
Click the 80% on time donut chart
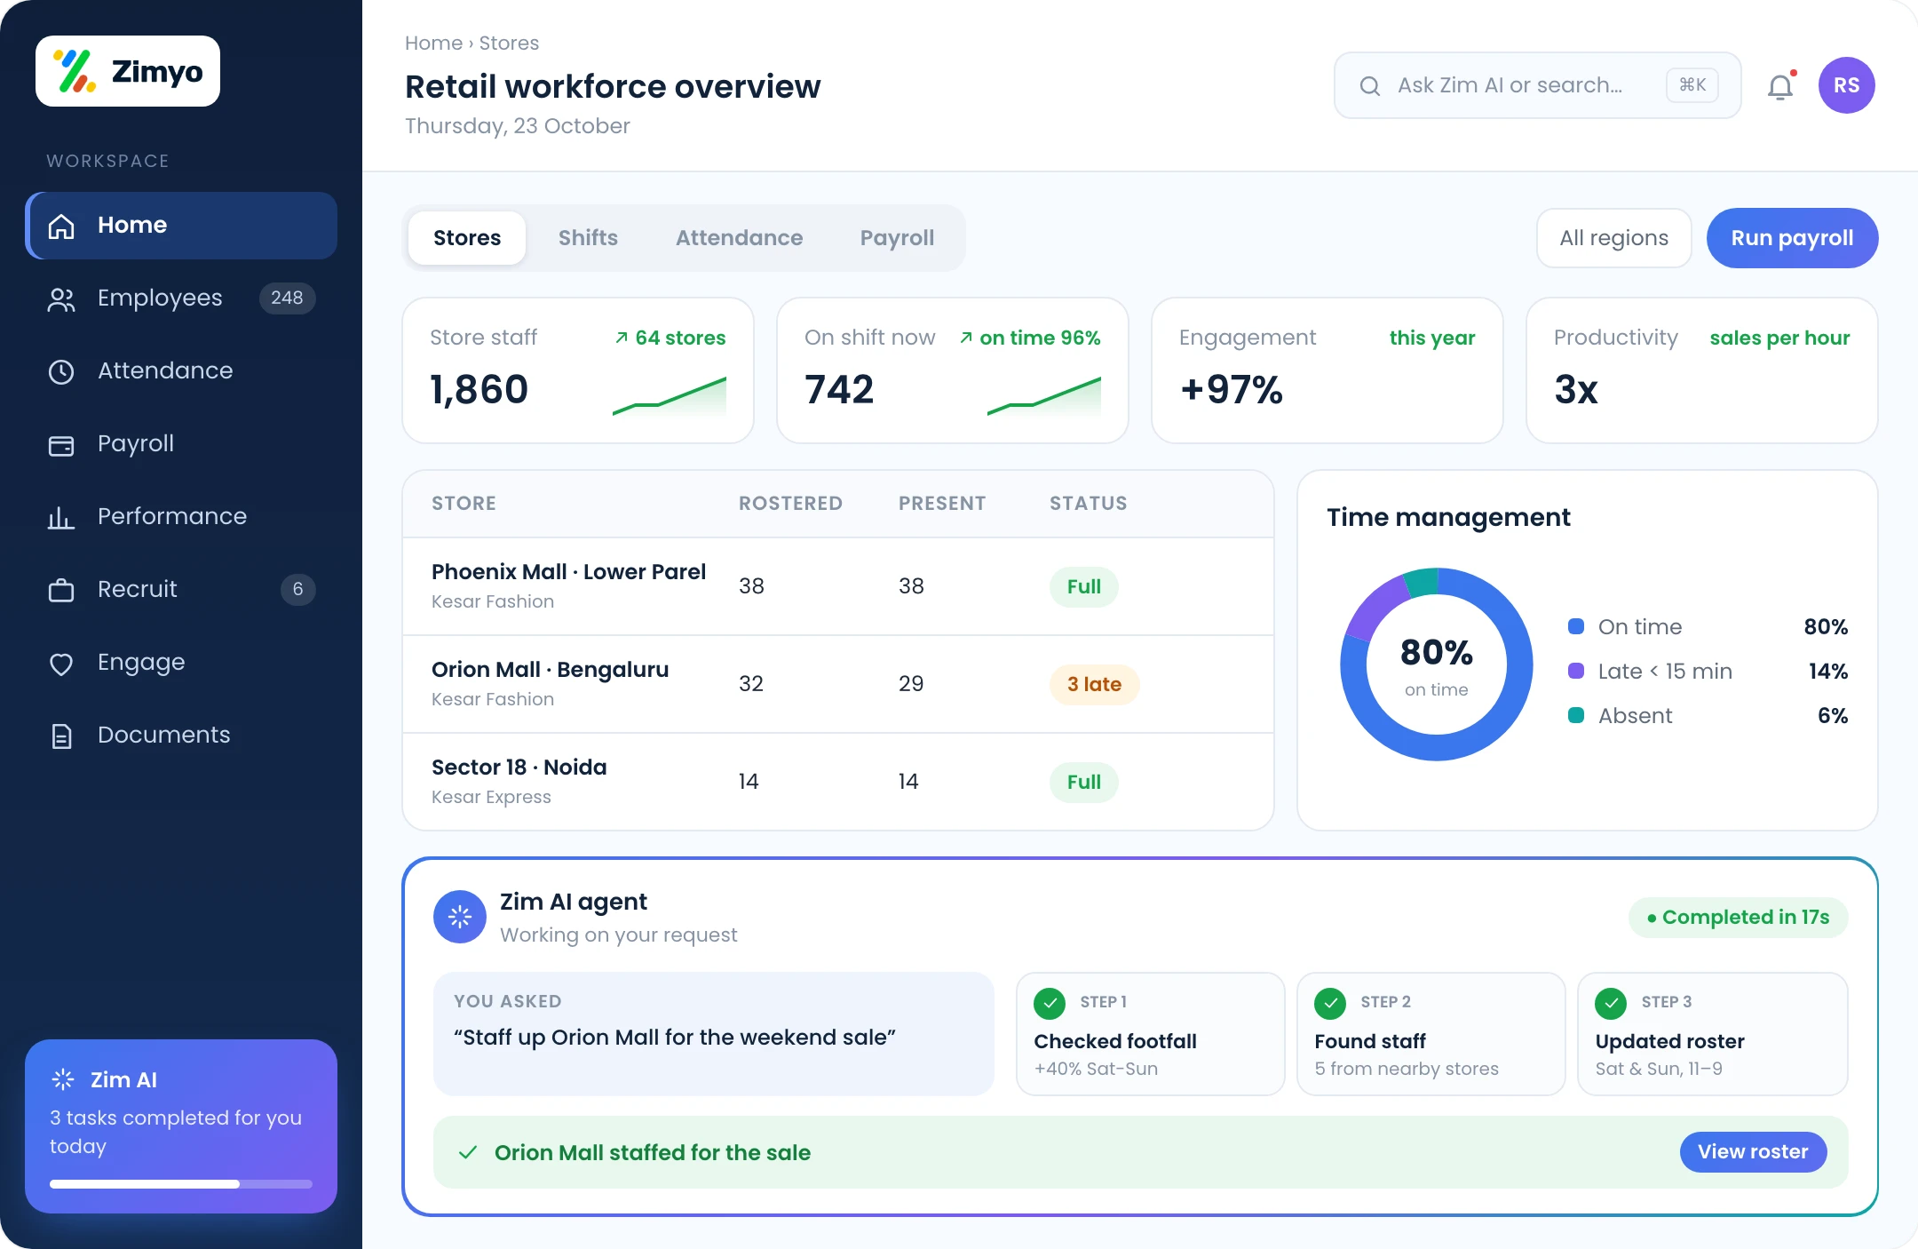pyautogui.click(x=1437, y=664)
